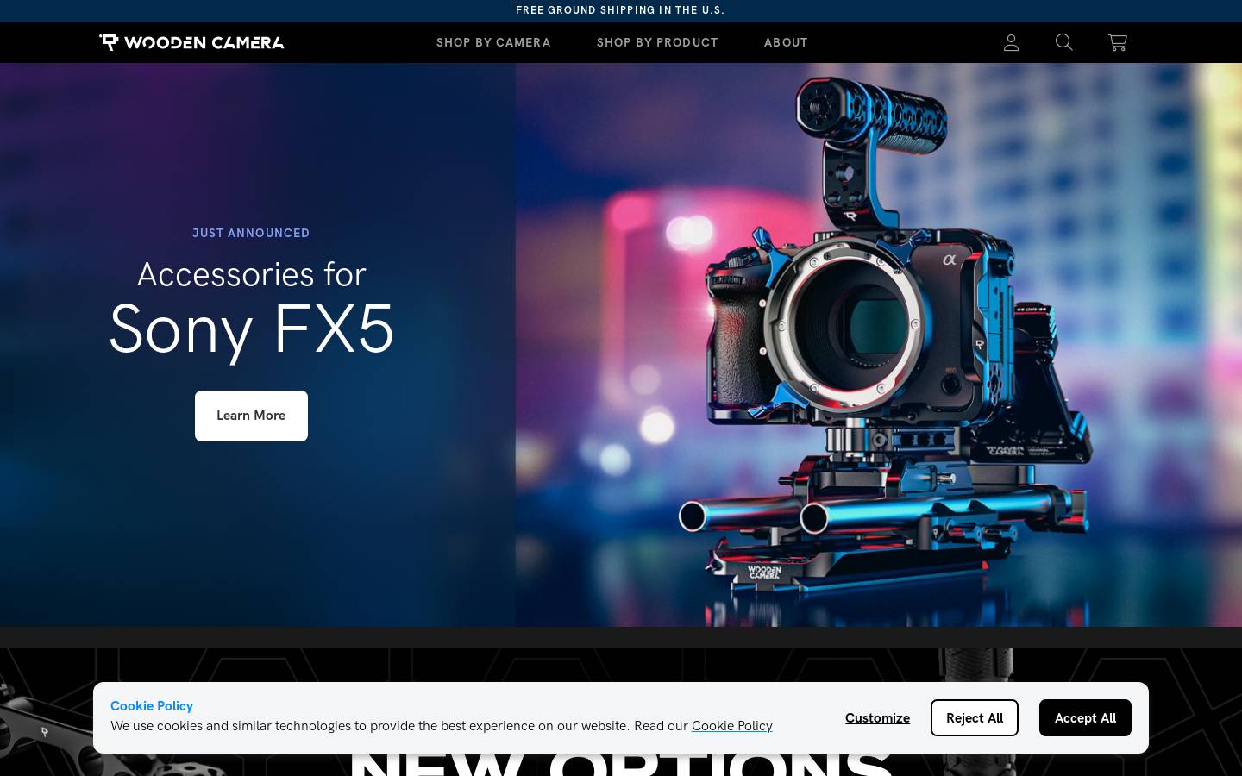Open the Shop By Camera menu

tap(493, 42)
